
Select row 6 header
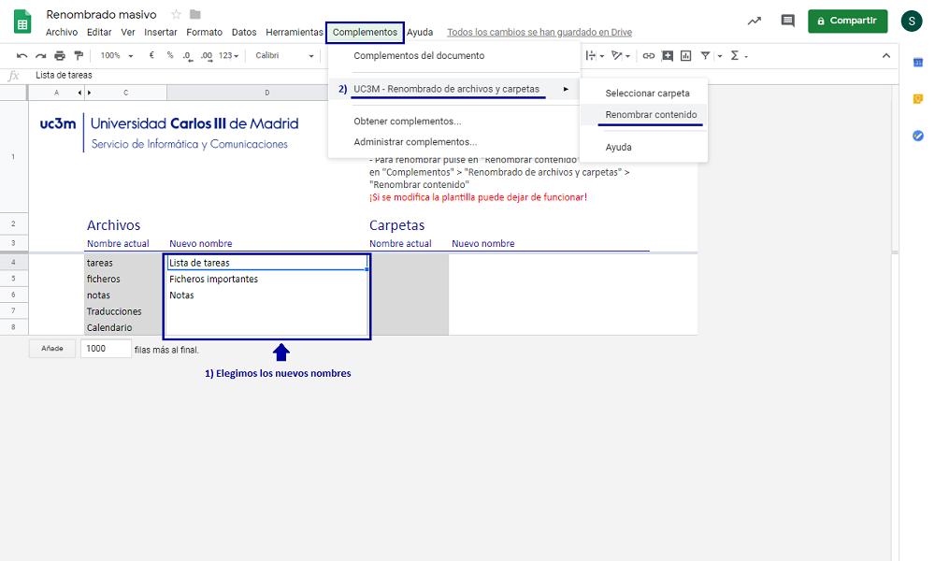coord(14,295)
